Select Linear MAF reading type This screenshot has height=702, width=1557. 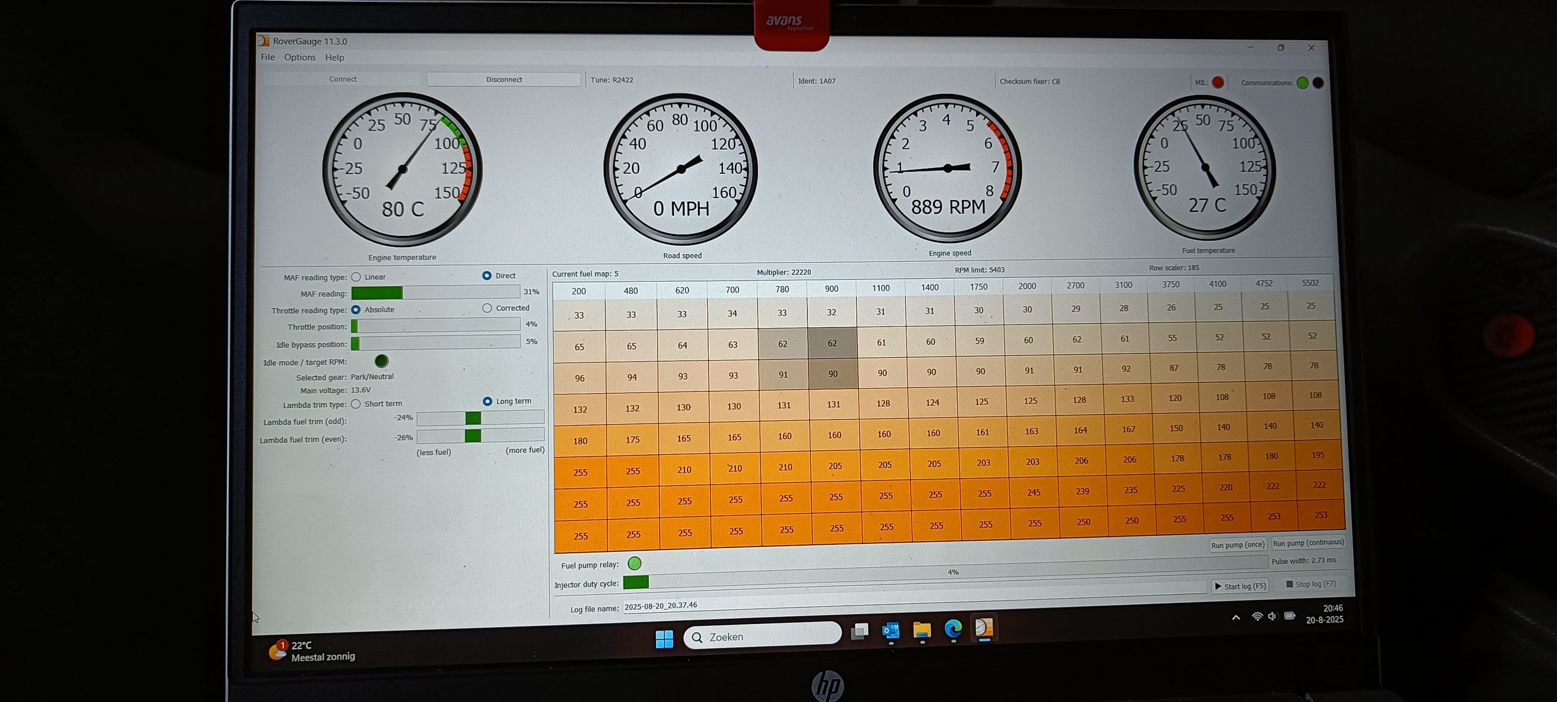[x=356, y=277]
